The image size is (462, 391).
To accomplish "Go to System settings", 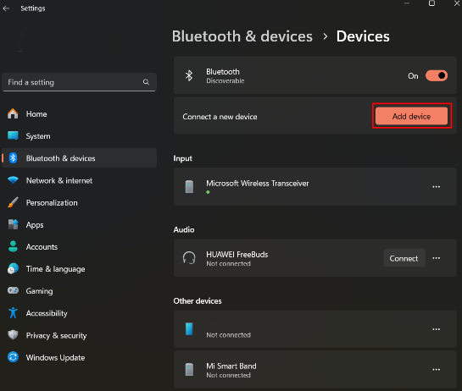I will pos(79,136).
